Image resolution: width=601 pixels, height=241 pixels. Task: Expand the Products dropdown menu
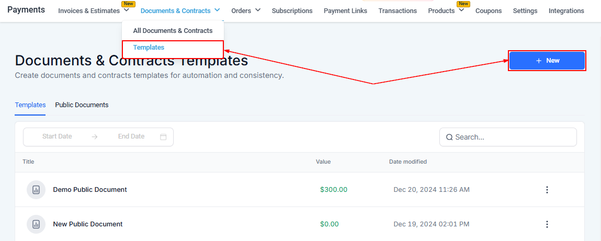[461, 10]
